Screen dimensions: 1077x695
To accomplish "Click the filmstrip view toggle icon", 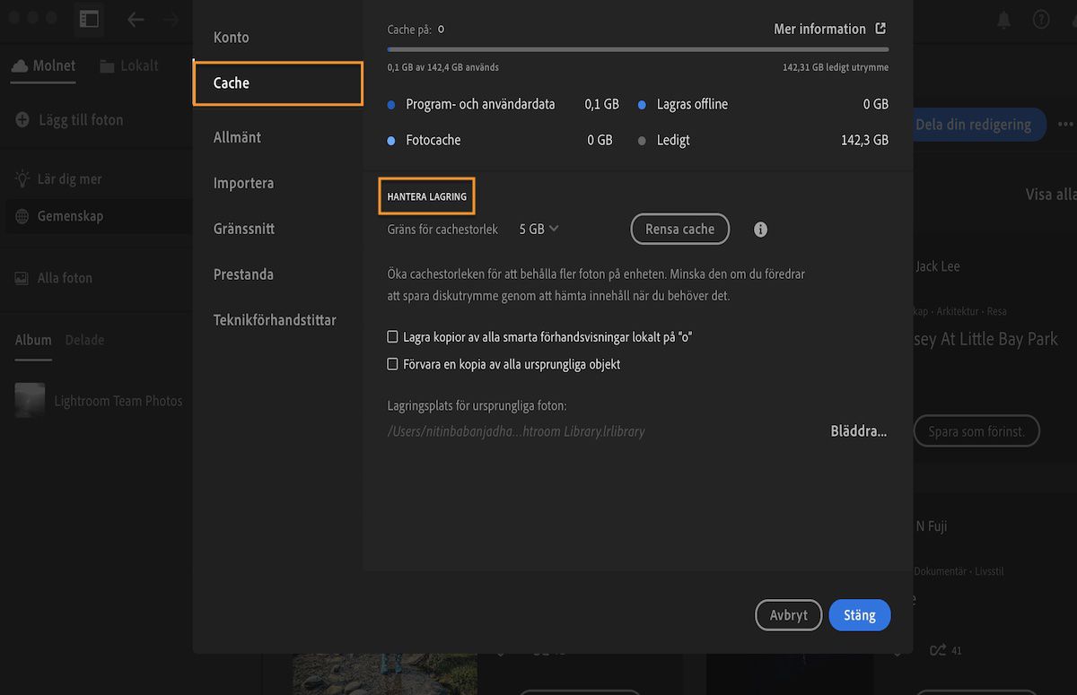I will 88,18.
